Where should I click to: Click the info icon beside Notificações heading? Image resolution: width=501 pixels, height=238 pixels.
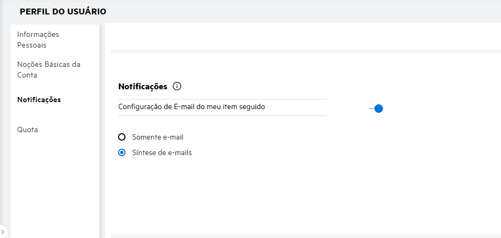pyautogui.click(x=178, y=86)
